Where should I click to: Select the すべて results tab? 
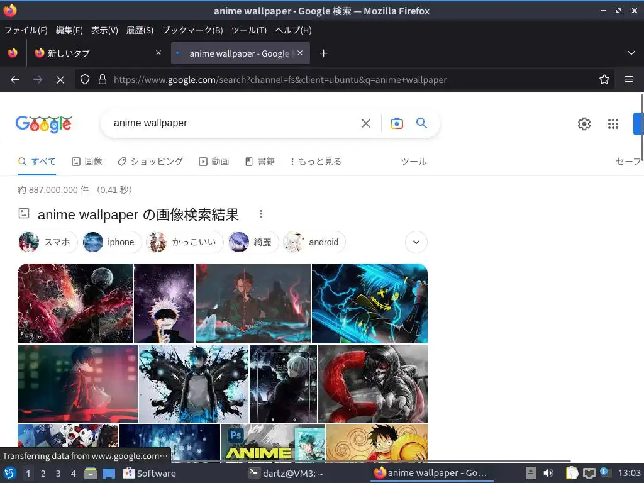[x=37, y=162]
